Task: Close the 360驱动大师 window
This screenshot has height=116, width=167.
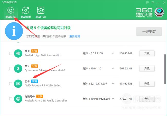Action: tap(164, 3)
